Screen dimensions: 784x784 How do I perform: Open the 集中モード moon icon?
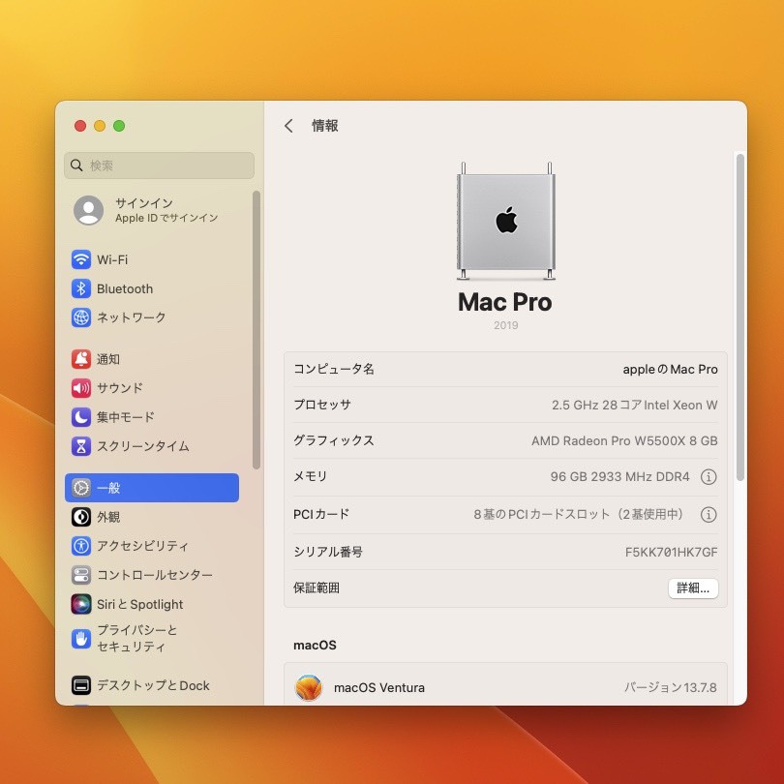[81, 417]
